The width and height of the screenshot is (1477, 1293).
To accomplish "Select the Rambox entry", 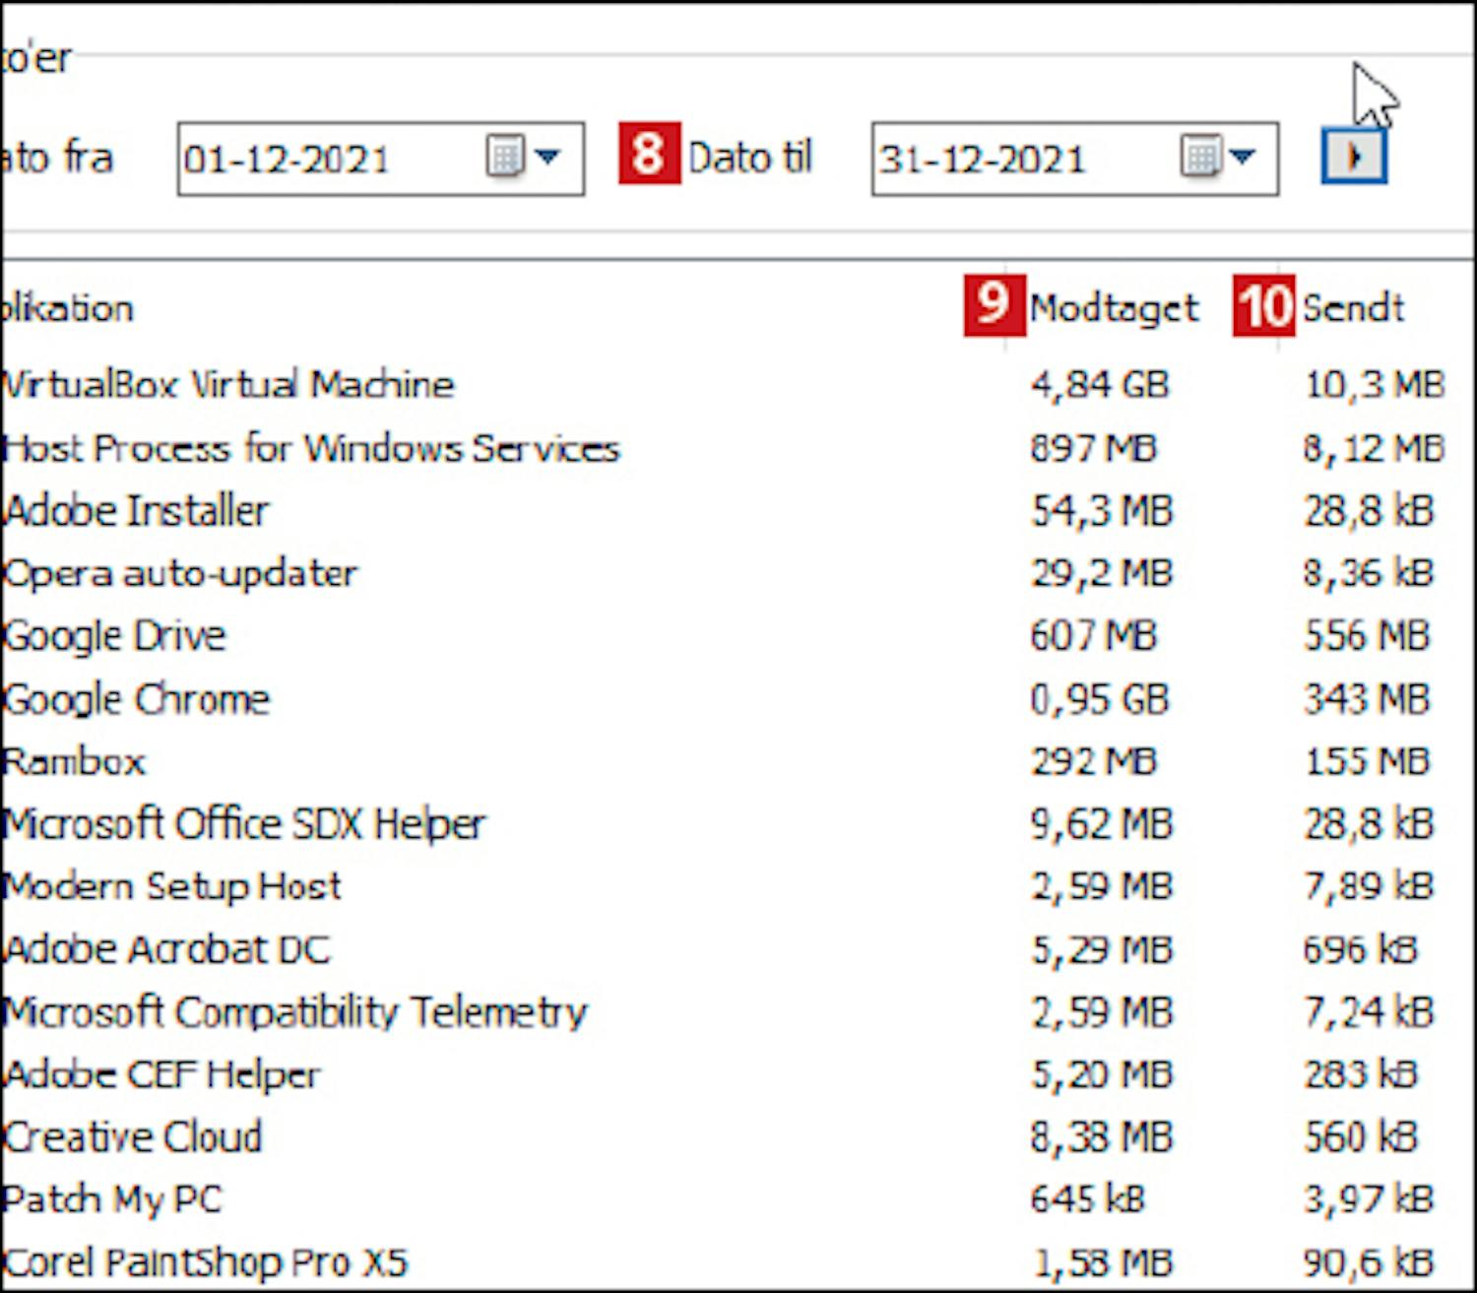I will pyautogui.click(x=75, y=761).
